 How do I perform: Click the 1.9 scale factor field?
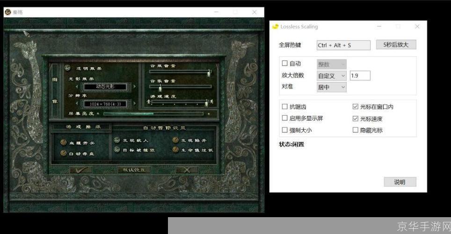[360, 76]
